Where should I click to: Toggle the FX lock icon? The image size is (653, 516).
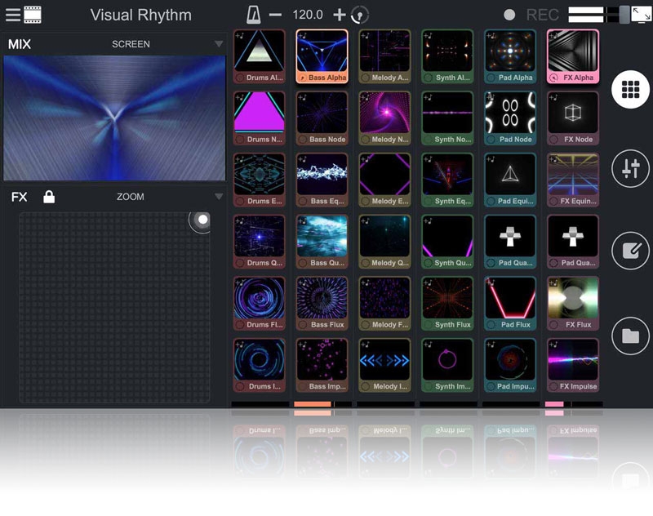click(49, 197)
